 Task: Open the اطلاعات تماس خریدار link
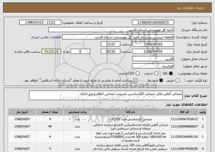pyautogui.click(x=46, y=37)
